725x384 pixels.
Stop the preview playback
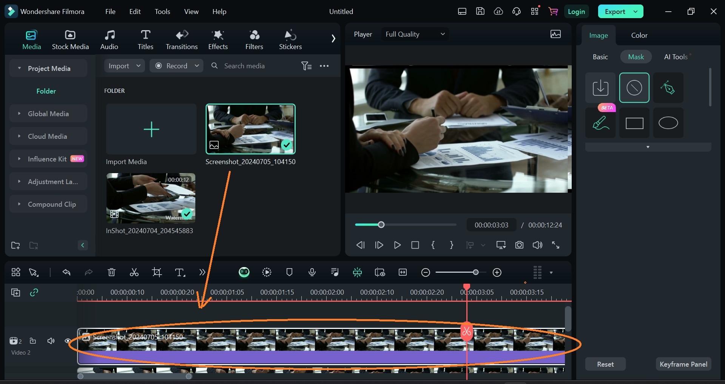[x=415, y=245]
